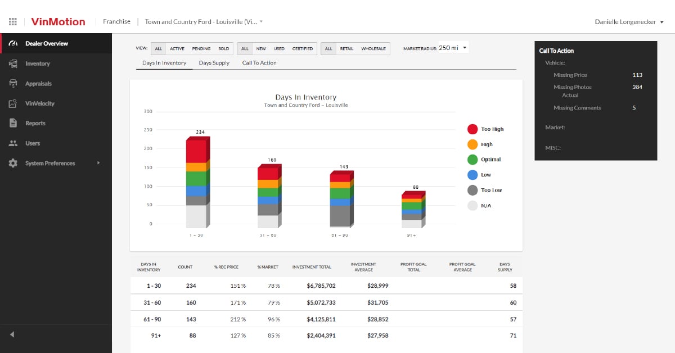Image resolution: width=675 pixels, height=353 pixels.
Task: Collapse sidebar with the left arrow
Action: [x=12, y=334]
